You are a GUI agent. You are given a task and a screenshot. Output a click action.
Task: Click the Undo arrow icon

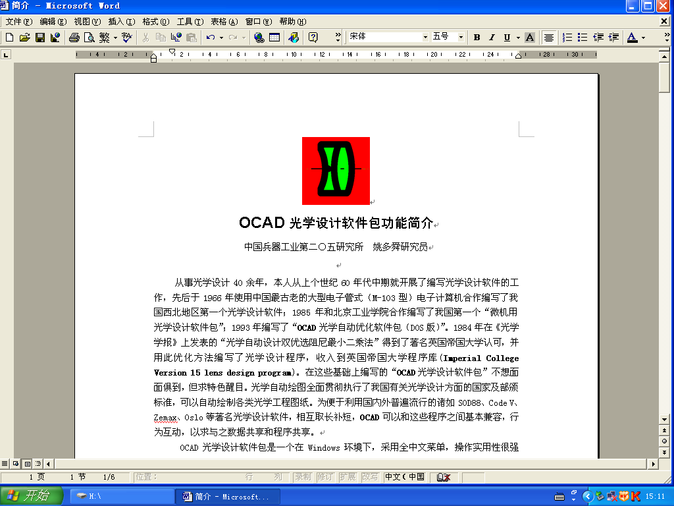coord(210,38)
